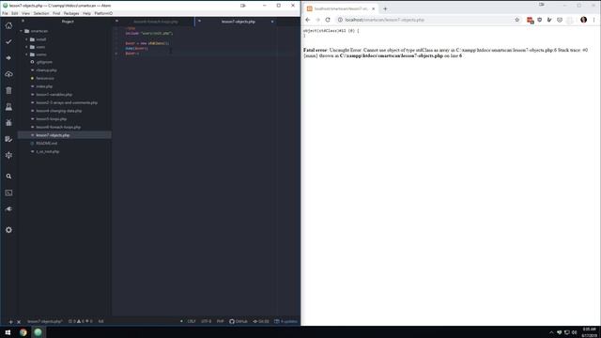Image resolution: width=601 pixels, height=338 pixels.
Task: Open index.php in the project tree
Action: point(44,86)
